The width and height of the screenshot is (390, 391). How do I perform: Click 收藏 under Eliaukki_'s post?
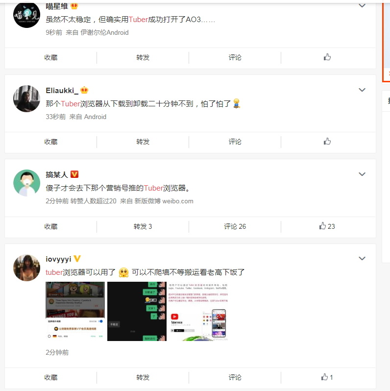click(x=51, y=142)
